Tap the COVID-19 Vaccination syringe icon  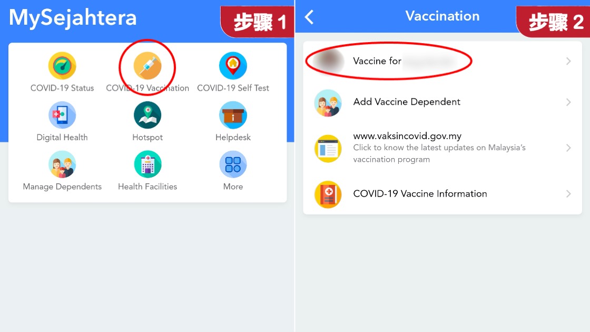tap(147, 66)
